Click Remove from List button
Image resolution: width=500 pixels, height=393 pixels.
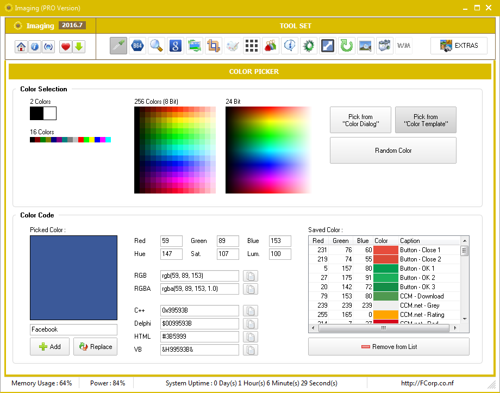pos(389,346)
